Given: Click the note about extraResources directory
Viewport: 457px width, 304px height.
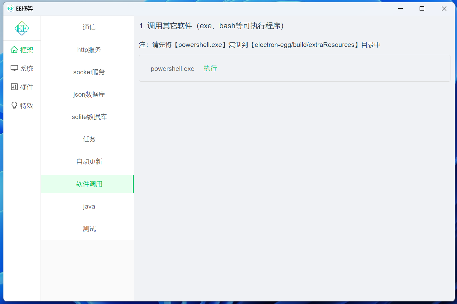Looking at the screenshot, I should coord(260,45).
